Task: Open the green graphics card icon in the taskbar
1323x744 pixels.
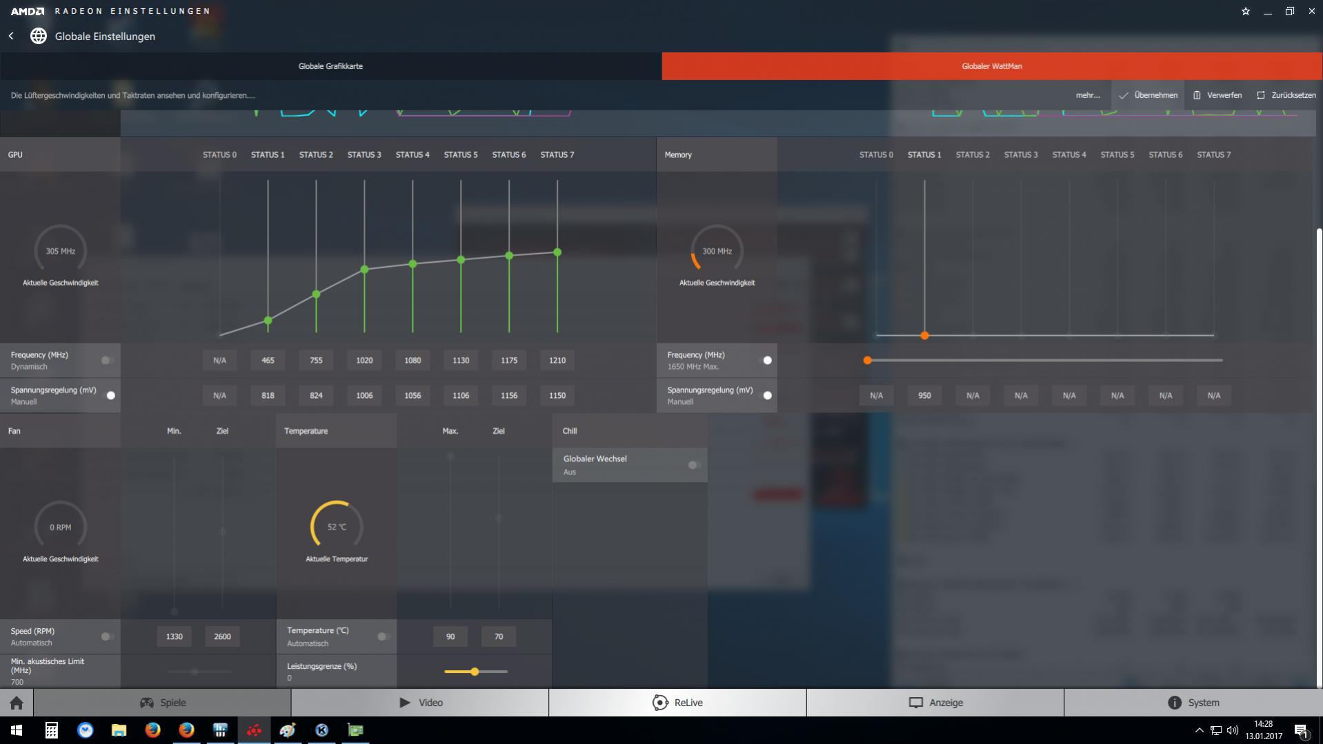Action: (356, 730)
